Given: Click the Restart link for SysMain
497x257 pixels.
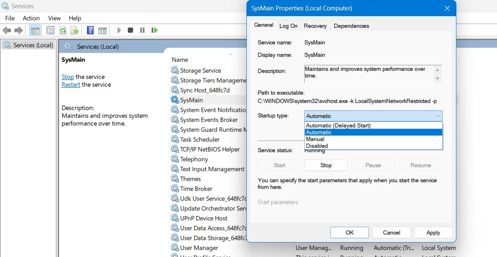Looking at the screenshot, I should [x=70, y=85].
